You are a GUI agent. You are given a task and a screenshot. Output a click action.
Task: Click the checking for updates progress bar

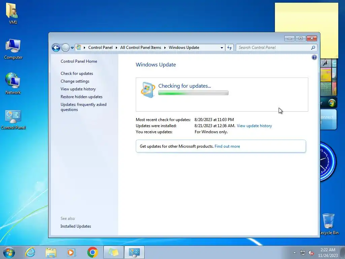193,93
